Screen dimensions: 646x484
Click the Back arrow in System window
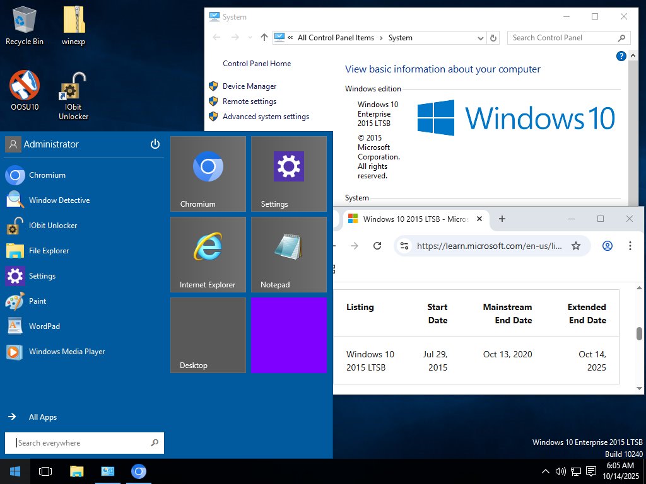click(217, 37)
